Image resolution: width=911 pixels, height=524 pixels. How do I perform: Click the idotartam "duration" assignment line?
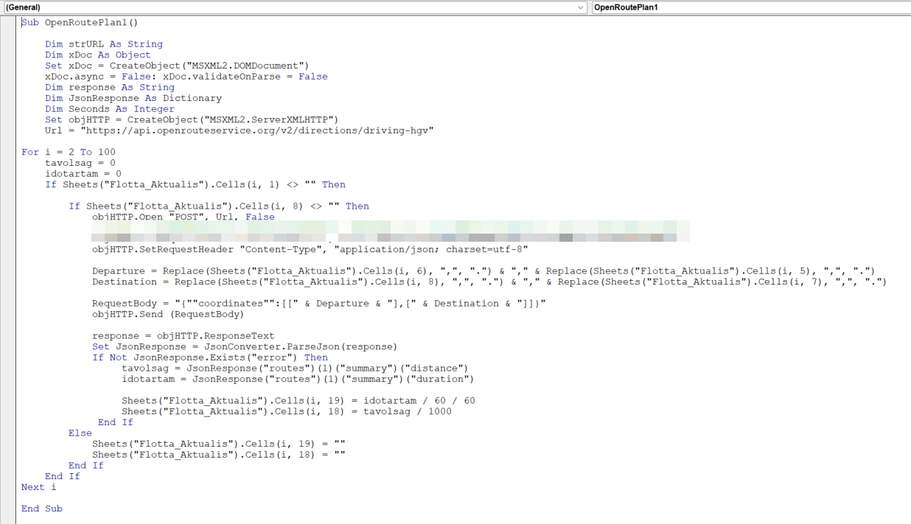coord(298,379)
